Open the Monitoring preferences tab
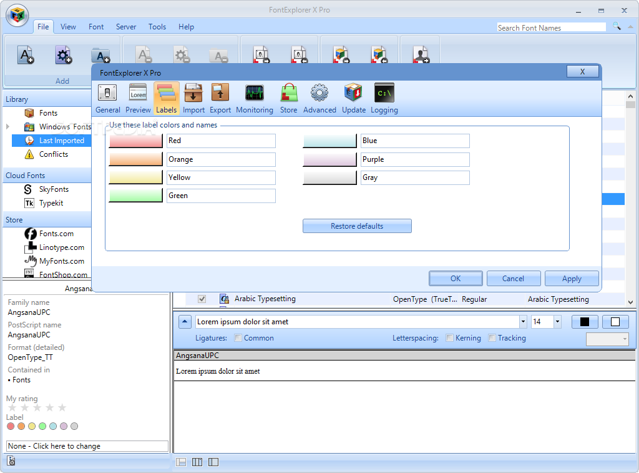 [x=255, y=98]
